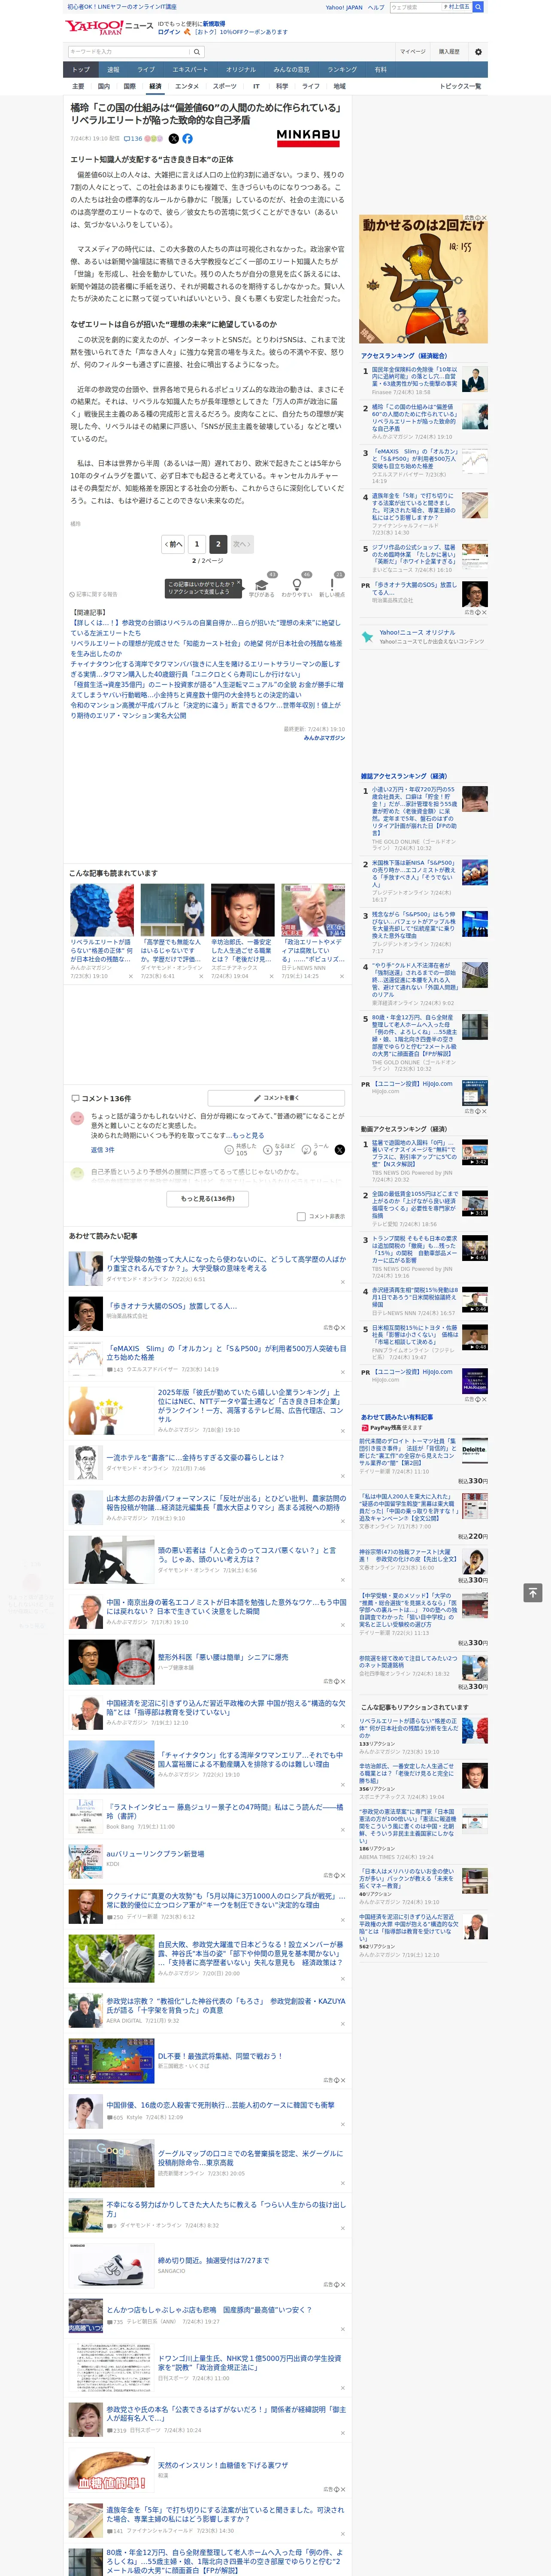Select the トップ tab
The image size is (551, 2576).
[x=81, y=70]
